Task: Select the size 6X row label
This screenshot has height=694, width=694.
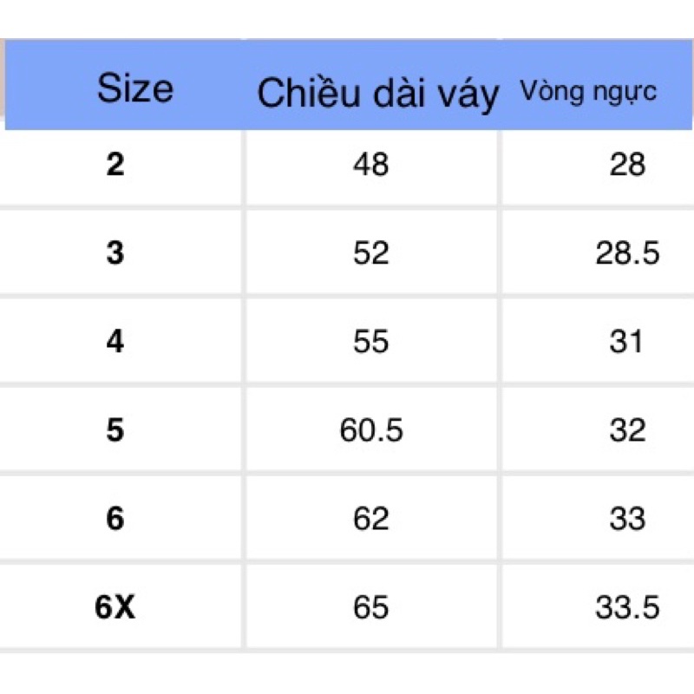Action: pyautogui.click(x=115, y=607)
